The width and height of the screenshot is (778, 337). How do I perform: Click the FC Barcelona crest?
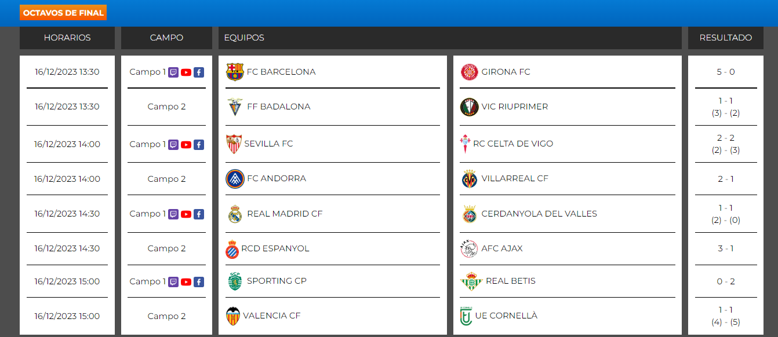[x=235, y=72]
